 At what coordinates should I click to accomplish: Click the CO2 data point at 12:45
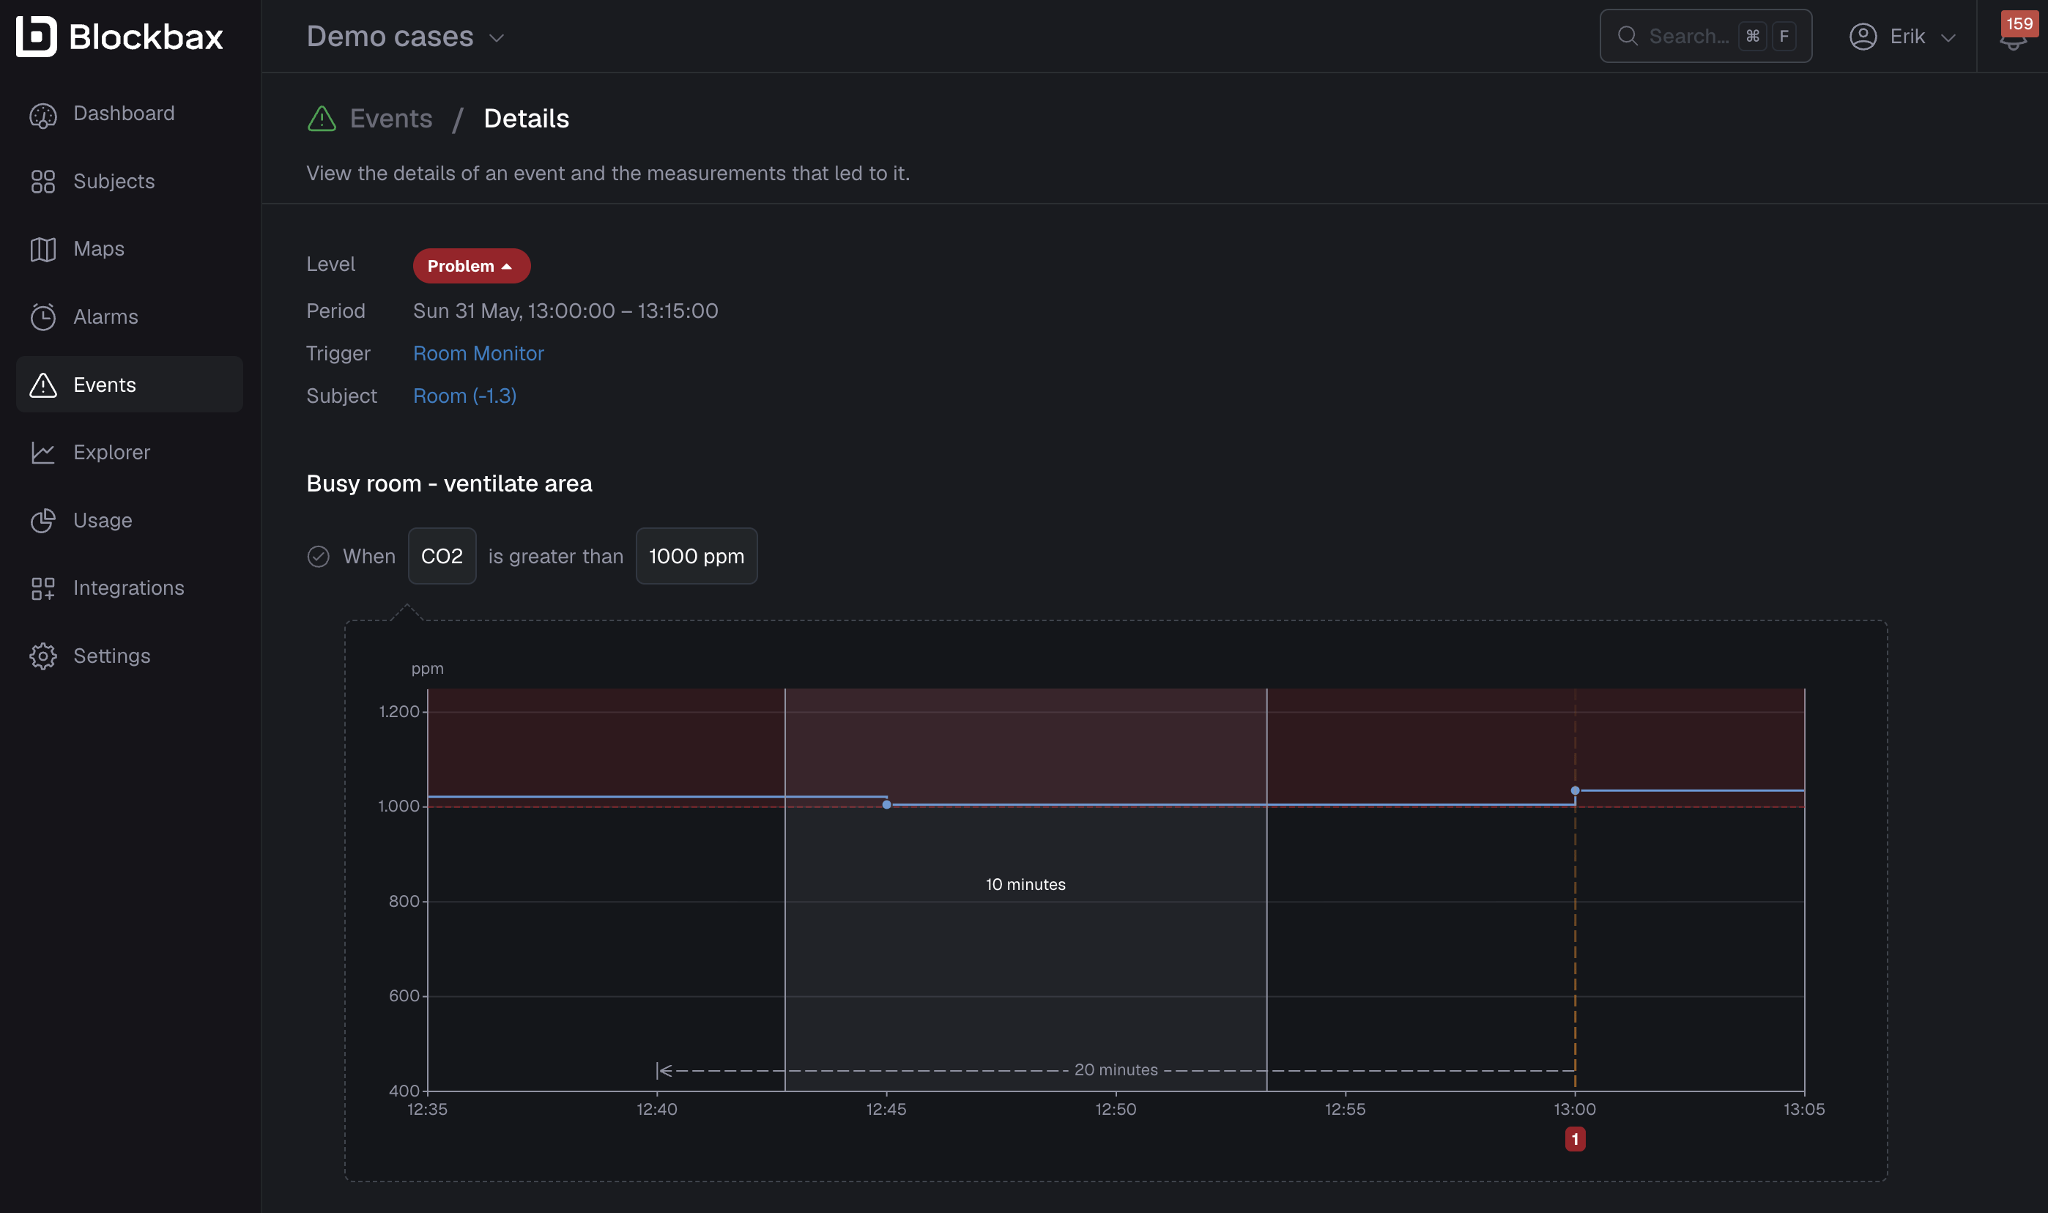[x=887, y=805]
